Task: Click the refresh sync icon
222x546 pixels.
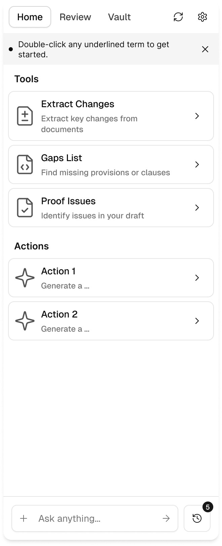Action: click(x=178, y=17)
